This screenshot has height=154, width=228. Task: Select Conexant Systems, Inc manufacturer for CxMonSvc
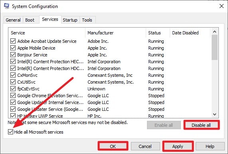pyautogui.click(x=110, y=75)
